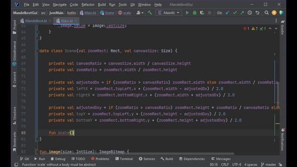Open the JetBrains Toolbox colored icon

(282, 13)
